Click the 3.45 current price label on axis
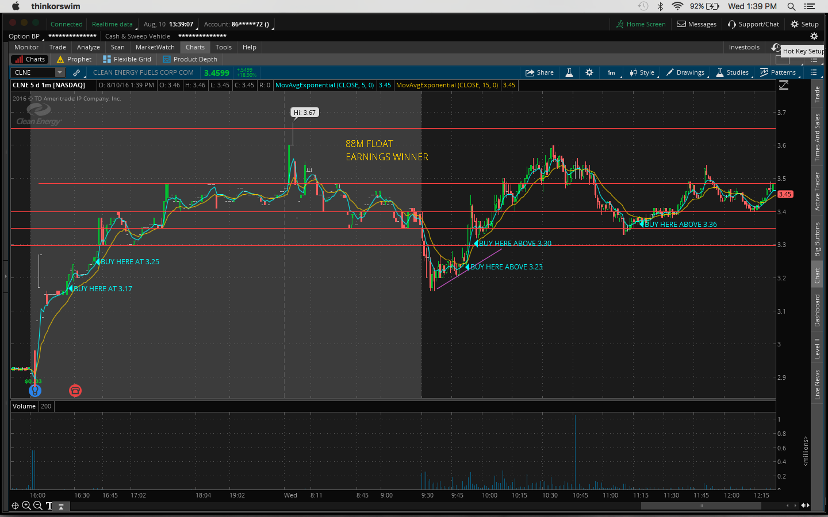 click(785, 194)
